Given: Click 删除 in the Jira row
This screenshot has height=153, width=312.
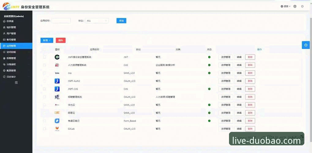Looking at the screenshot, I should [250, 73].
